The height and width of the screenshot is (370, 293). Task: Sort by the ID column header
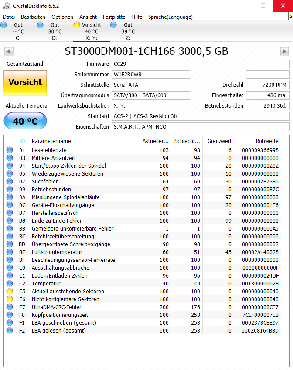[22, 141]
